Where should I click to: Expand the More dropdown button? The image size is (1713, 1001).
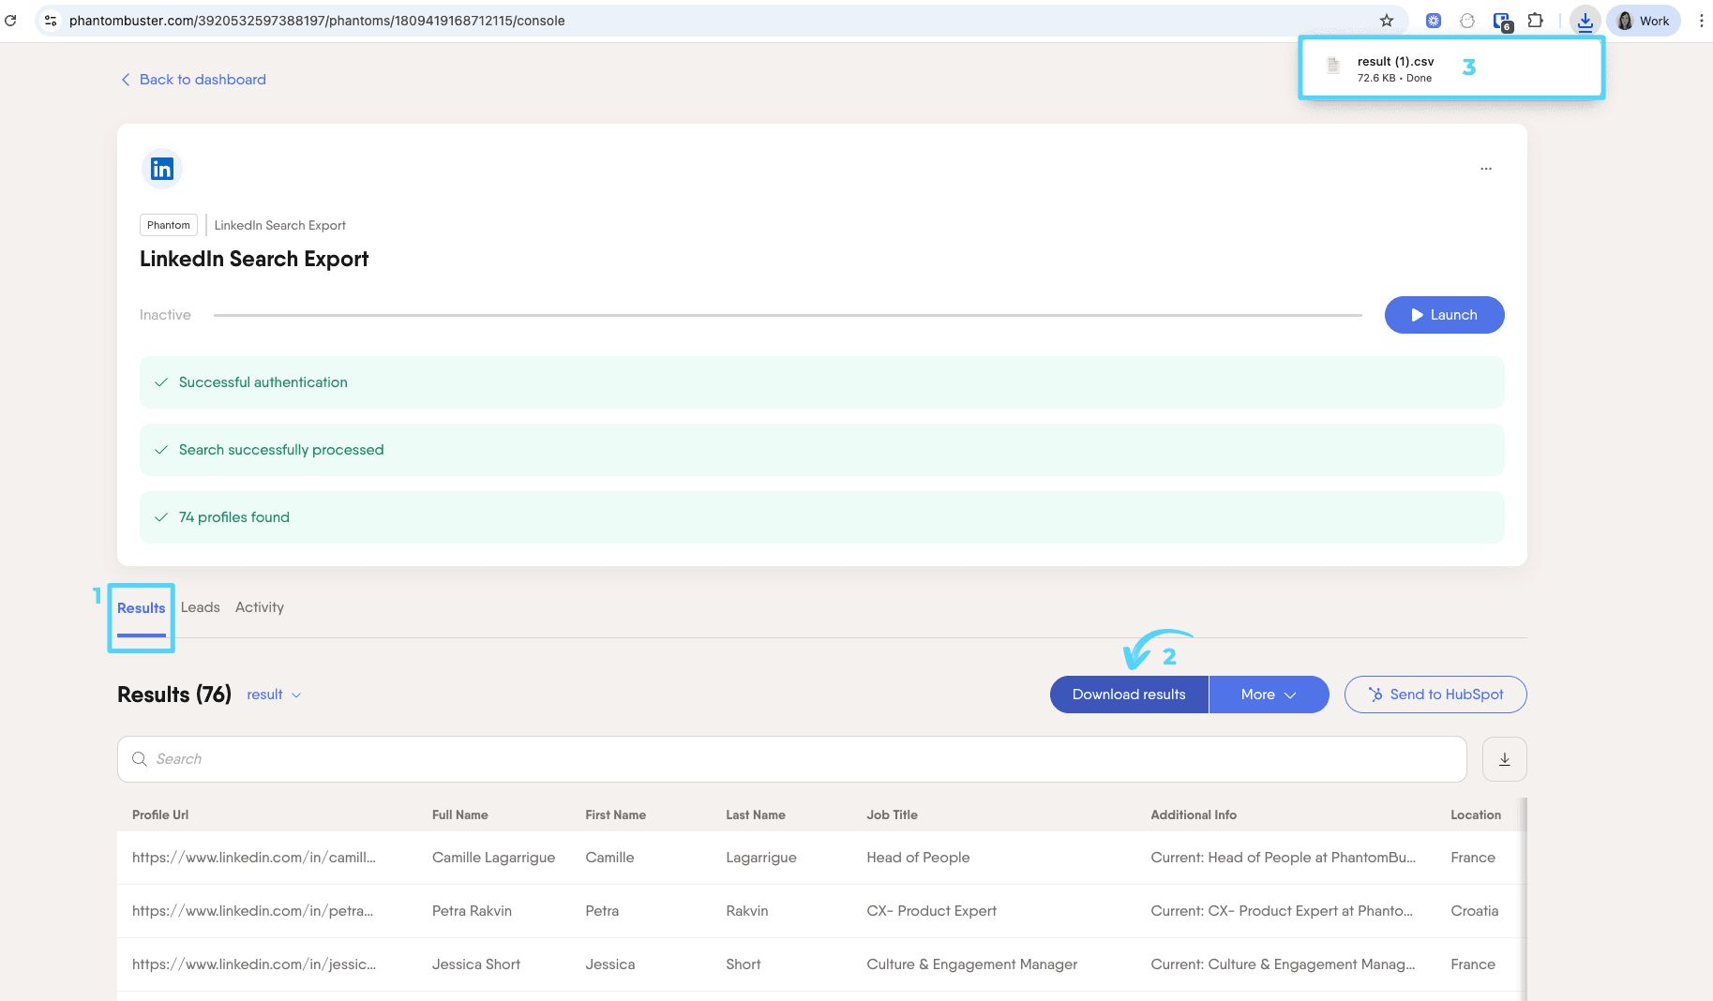[x=1270, y=695]
